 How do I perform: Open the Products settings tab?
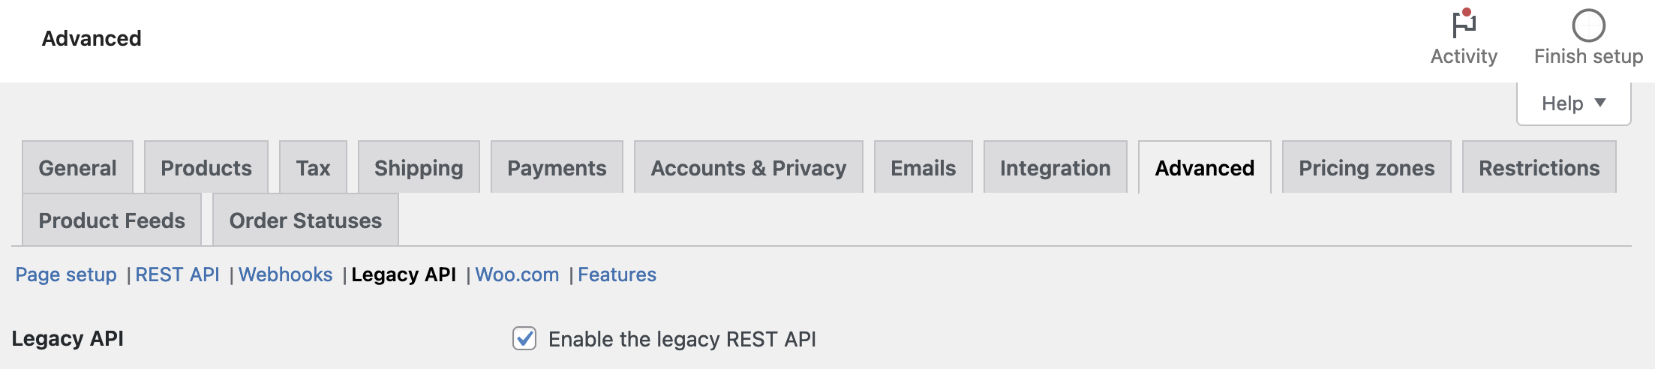206,167
